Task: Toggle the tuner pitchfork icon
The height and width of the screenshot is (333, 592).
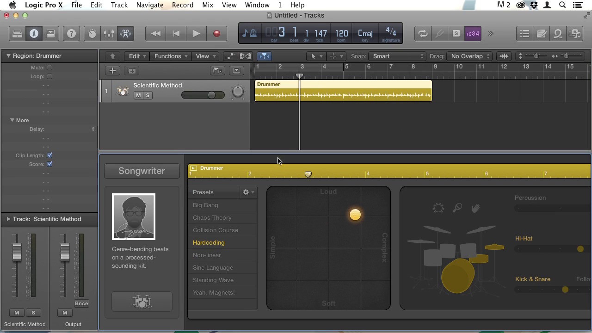Action: 439,33
